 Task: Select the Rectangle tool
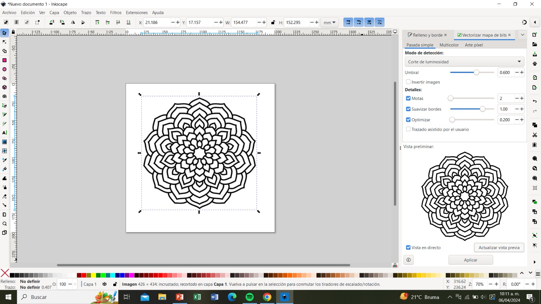click(4, 60)
